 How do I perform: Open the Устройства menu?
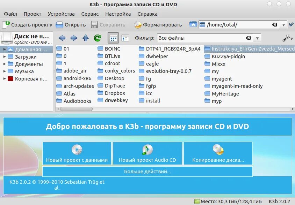(61, 14)
